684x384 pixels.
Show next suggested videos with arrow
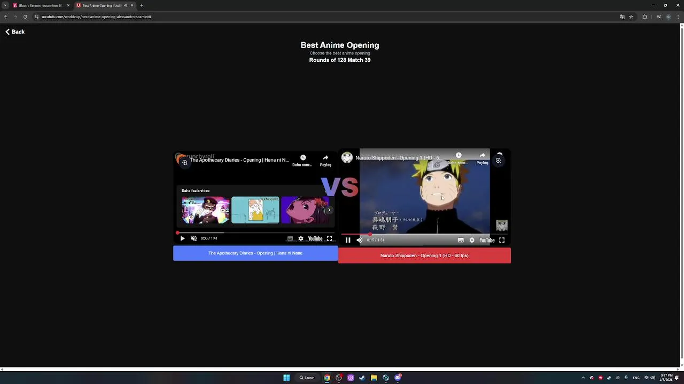[329, 210]
